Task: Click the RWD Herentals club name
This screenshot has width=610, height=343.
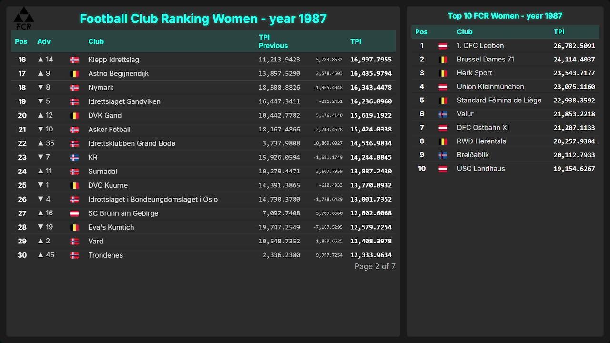Action: (482, 141)
